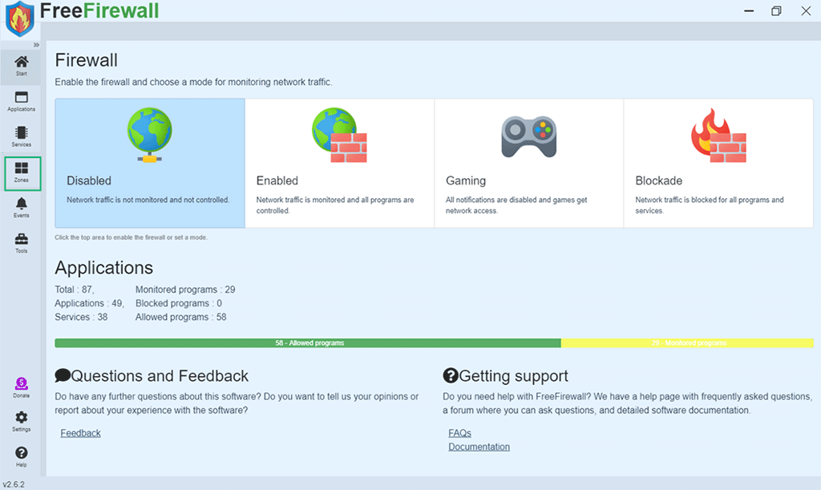Viewport: 821px width, 490px height.
Task: Open the Events bell icon
Action: (x=22, y=207)
